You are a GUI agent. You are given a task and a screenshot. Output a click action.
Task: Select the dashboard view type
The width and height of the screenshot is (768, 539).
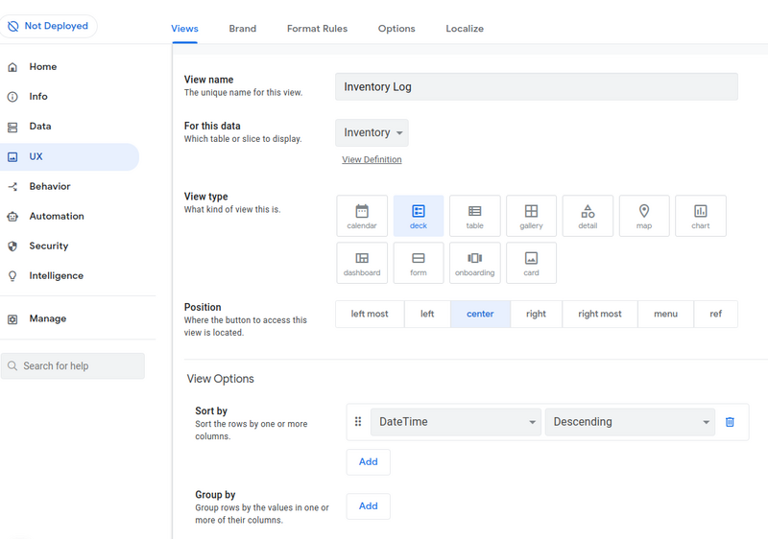click(x=362, y=263)
